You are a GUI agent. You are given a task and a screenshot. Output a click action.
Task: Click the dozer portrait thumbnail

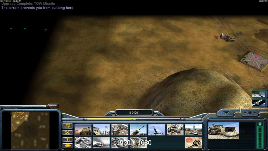pos(224,130)
